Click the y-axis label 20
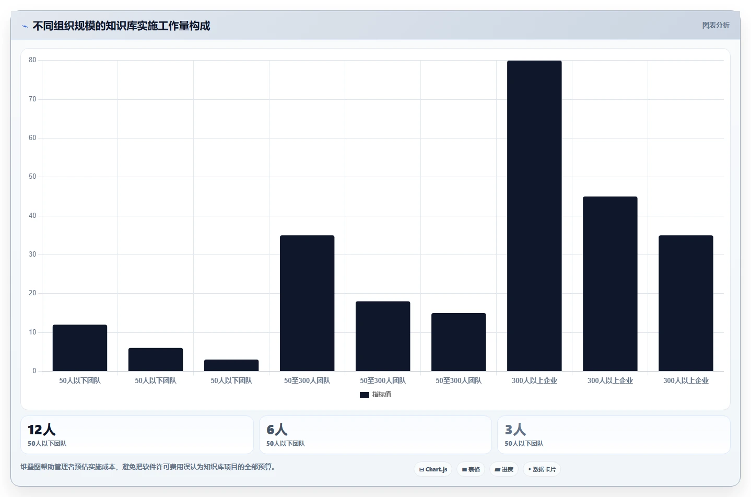 click(x=32, y=293)
